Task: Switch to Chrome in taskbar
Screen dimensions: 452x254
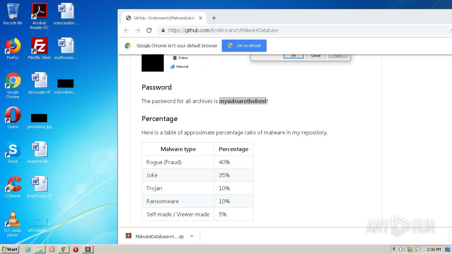Action: coord(64,249)
